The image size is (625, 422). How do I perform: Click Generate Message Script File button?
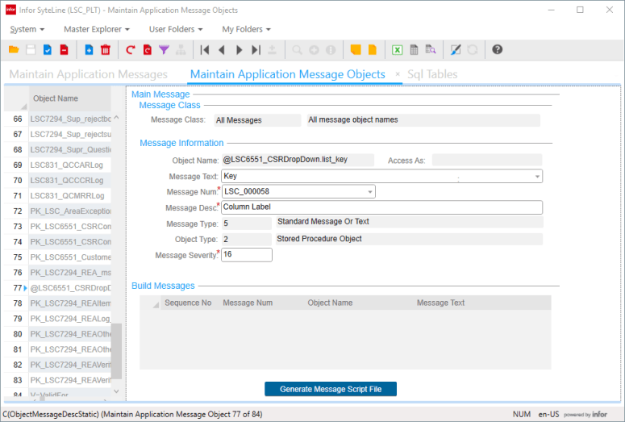[331, 389]
